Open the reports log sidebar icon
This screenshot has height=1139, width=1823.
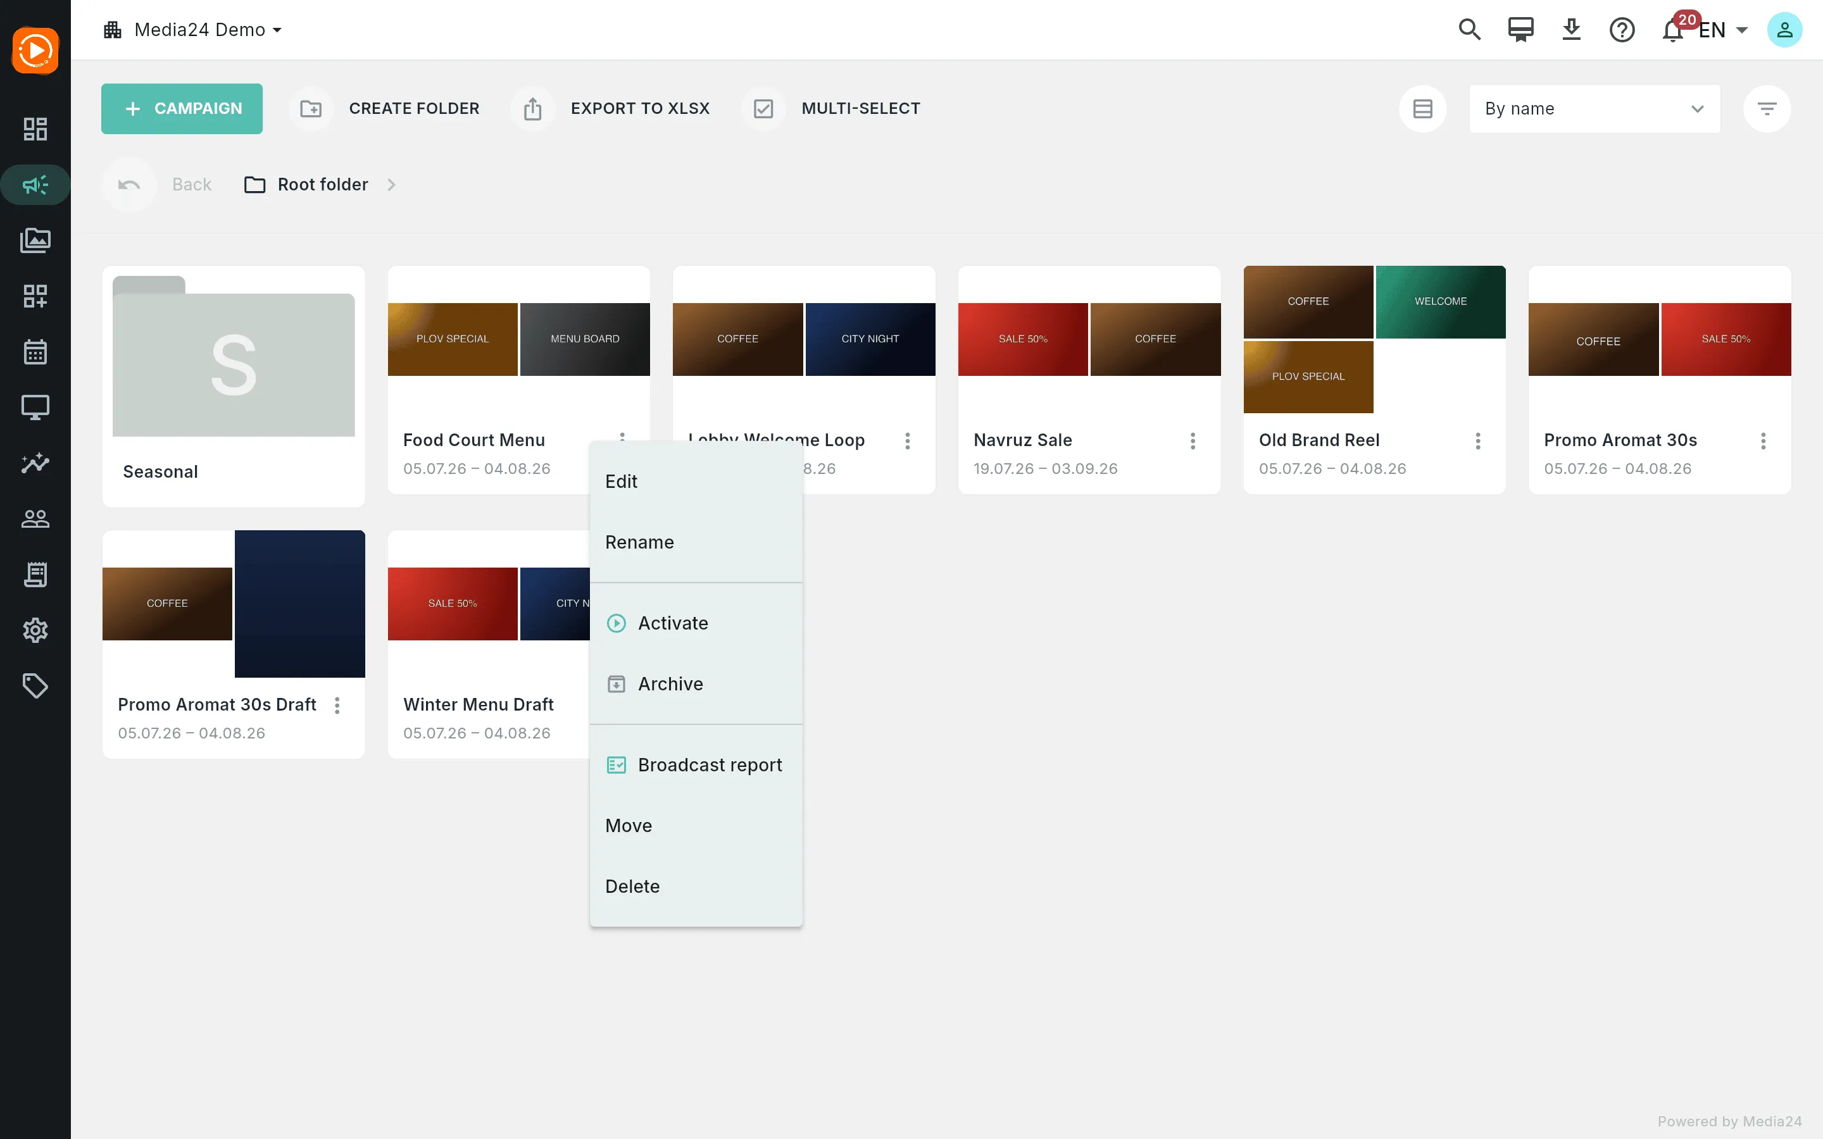pos(35,574)
